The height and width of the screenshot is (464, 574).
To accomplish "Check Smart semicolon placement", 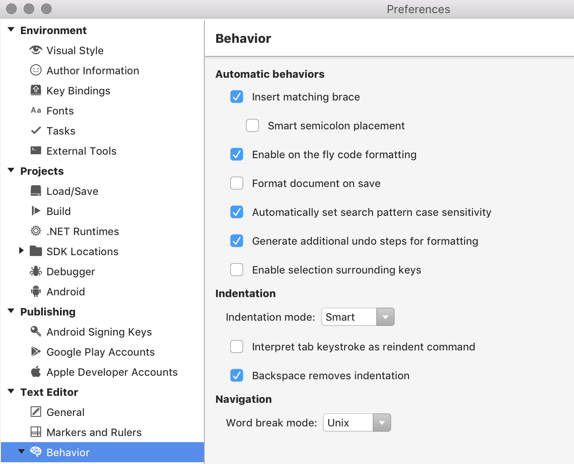I will pyautogui.click(x=252, y=125).
